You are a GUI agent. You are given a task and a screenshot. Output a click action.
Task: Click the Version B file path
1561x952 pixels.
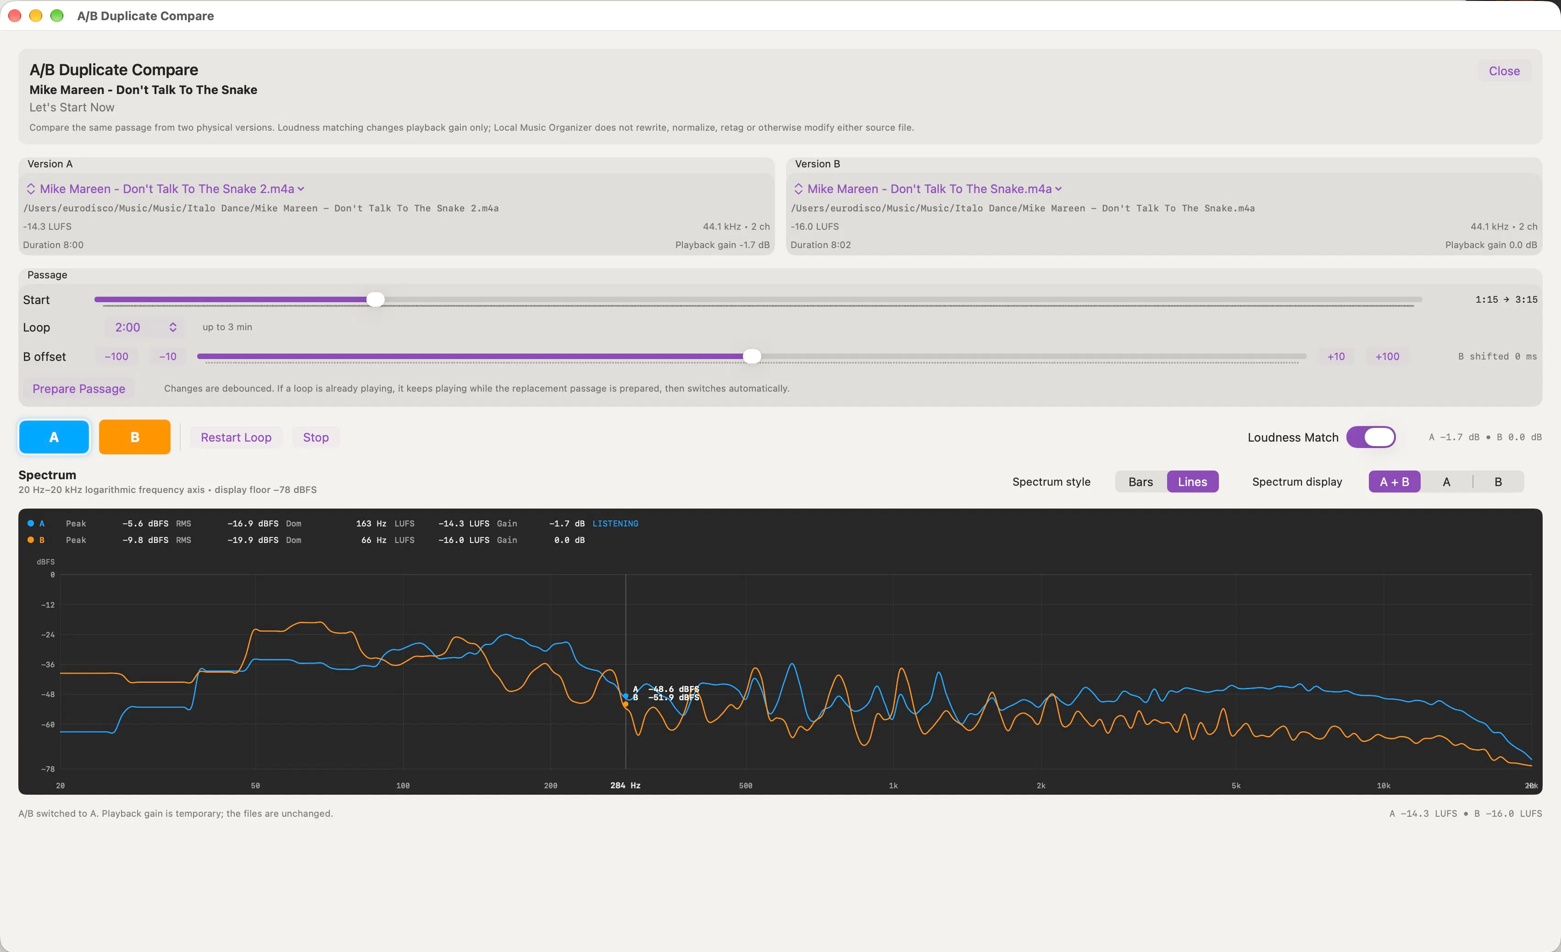[1023, 208]
